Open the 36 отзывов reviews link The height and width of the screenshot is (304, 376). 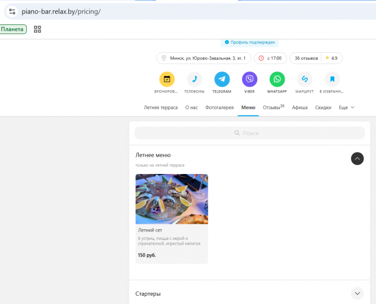click(x=306, y=58)
